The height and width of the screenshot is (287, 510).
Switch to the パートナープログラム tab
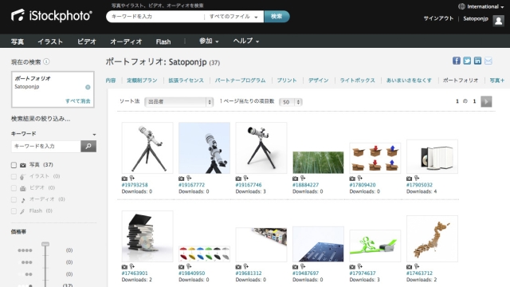[240, 81]
